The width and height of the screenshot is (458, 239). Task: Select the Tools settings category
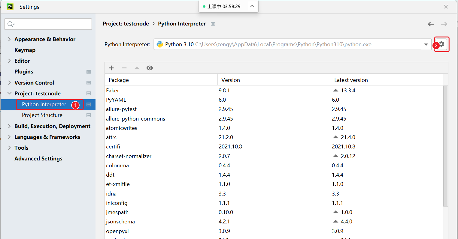tap(21, 148)
